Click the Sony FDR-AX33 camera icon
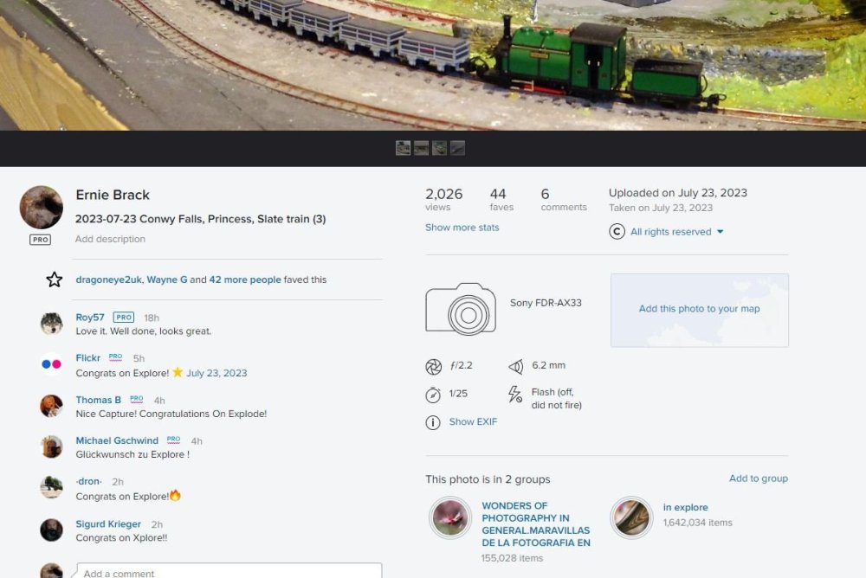Screen dimensions: 866x578 461,309
